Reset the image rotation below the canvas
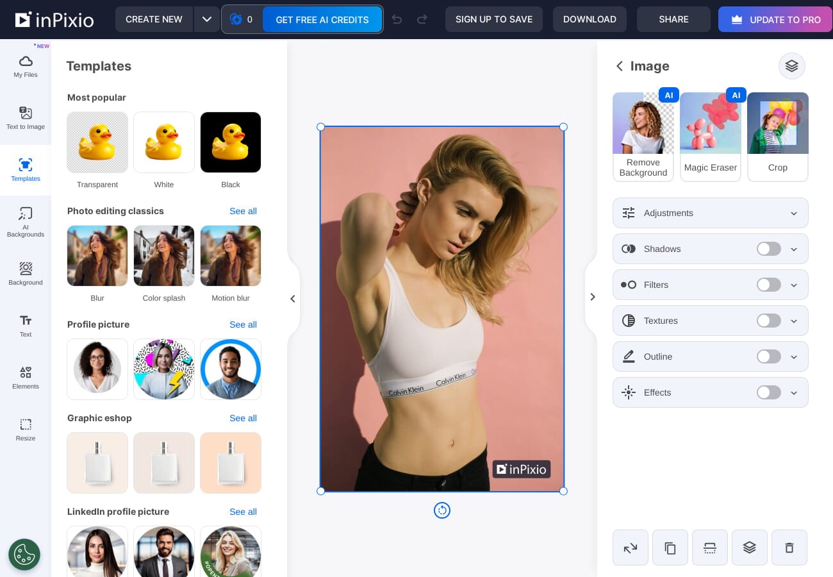The image size is (833, 577). [x=442, y=510]
